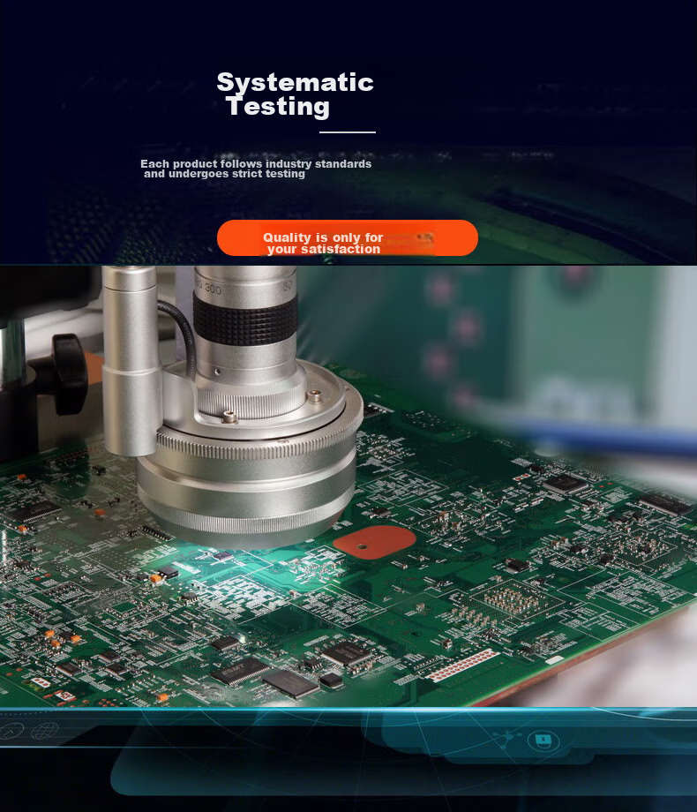
Task: Click the orange "Quality is only for your satisfaction" button
Action: click(347, 237)
